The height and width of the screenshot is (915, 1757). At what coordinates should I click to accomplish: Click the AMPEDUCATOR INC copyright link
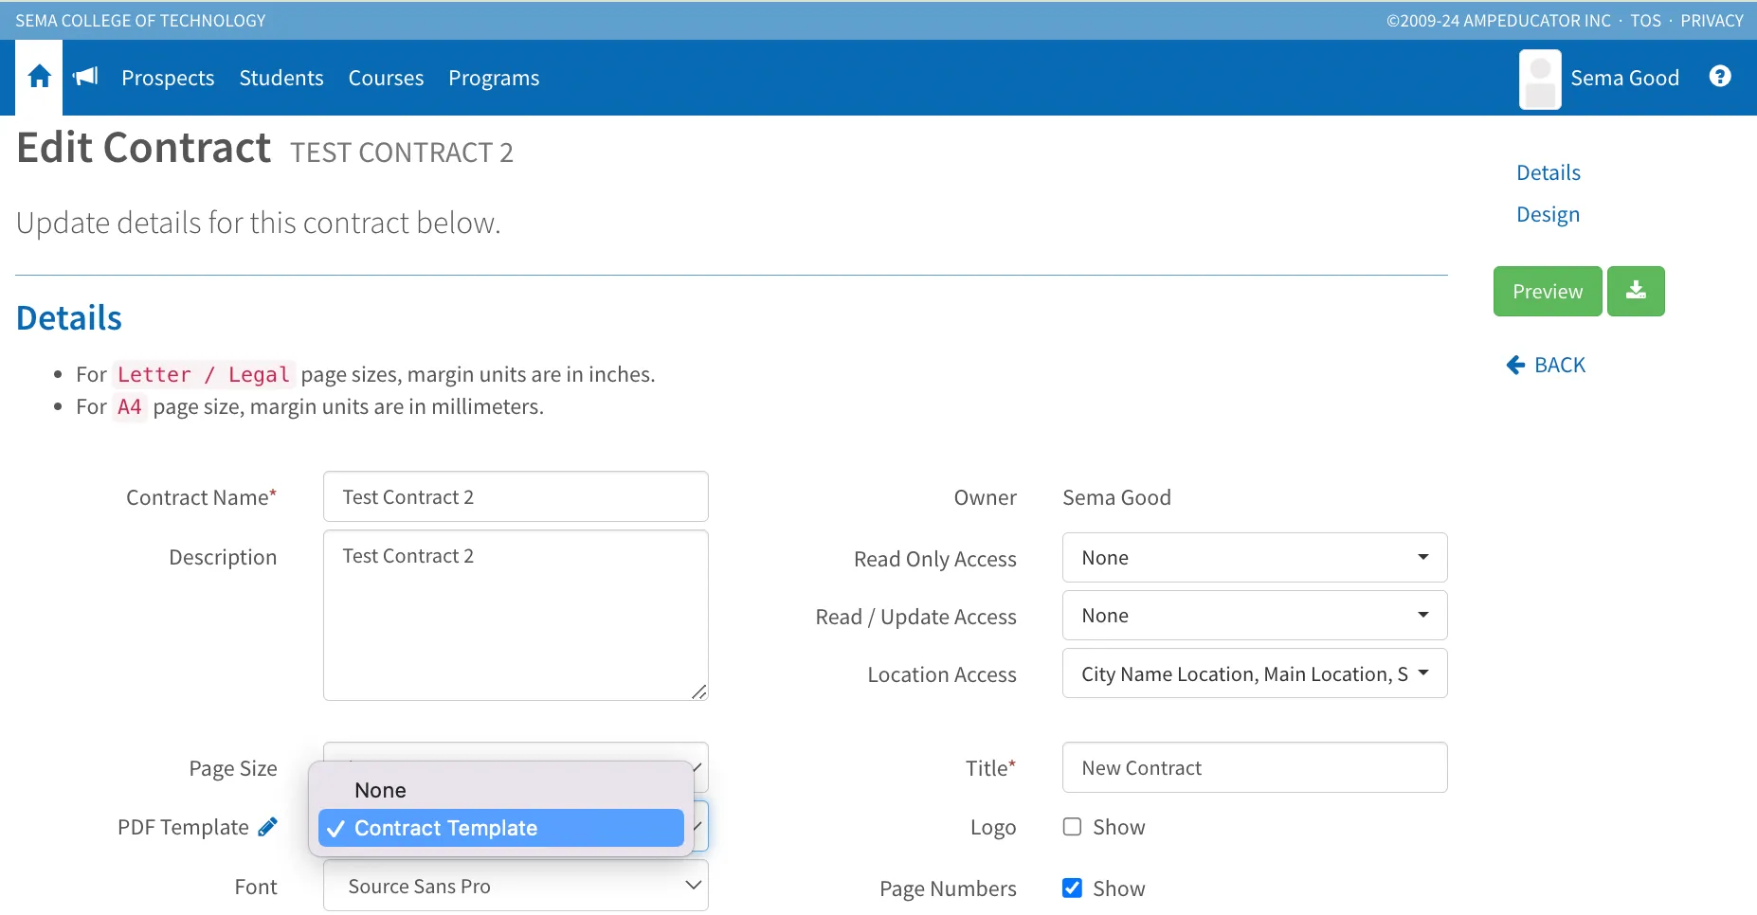(1498, 21)
